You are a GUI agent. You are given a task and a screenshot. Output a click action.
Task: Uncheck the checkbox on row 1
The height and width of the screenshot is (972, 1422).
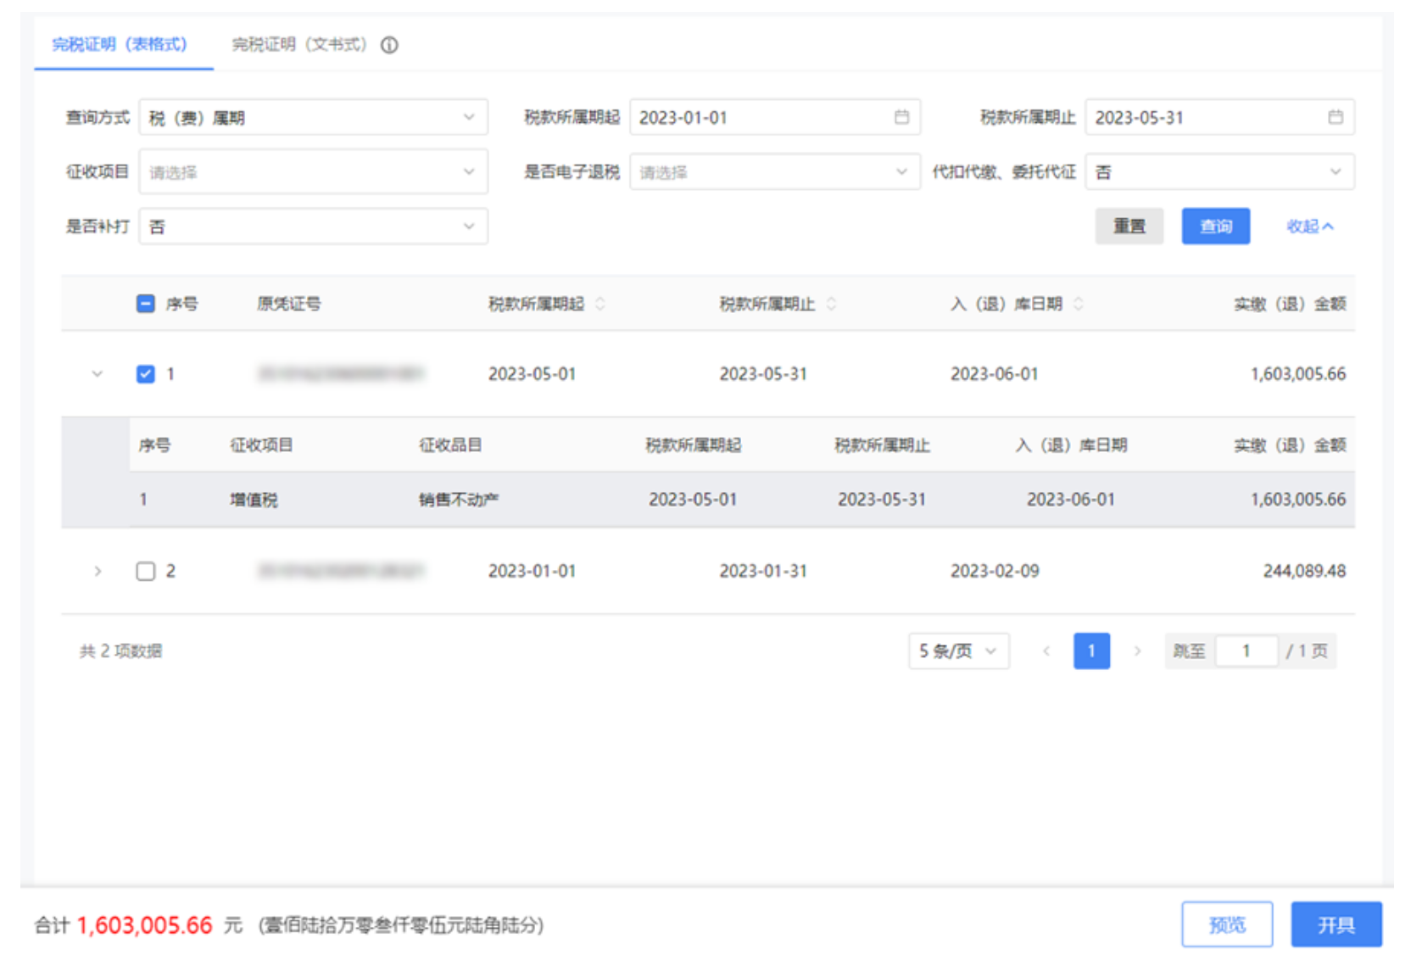point(144,373)
